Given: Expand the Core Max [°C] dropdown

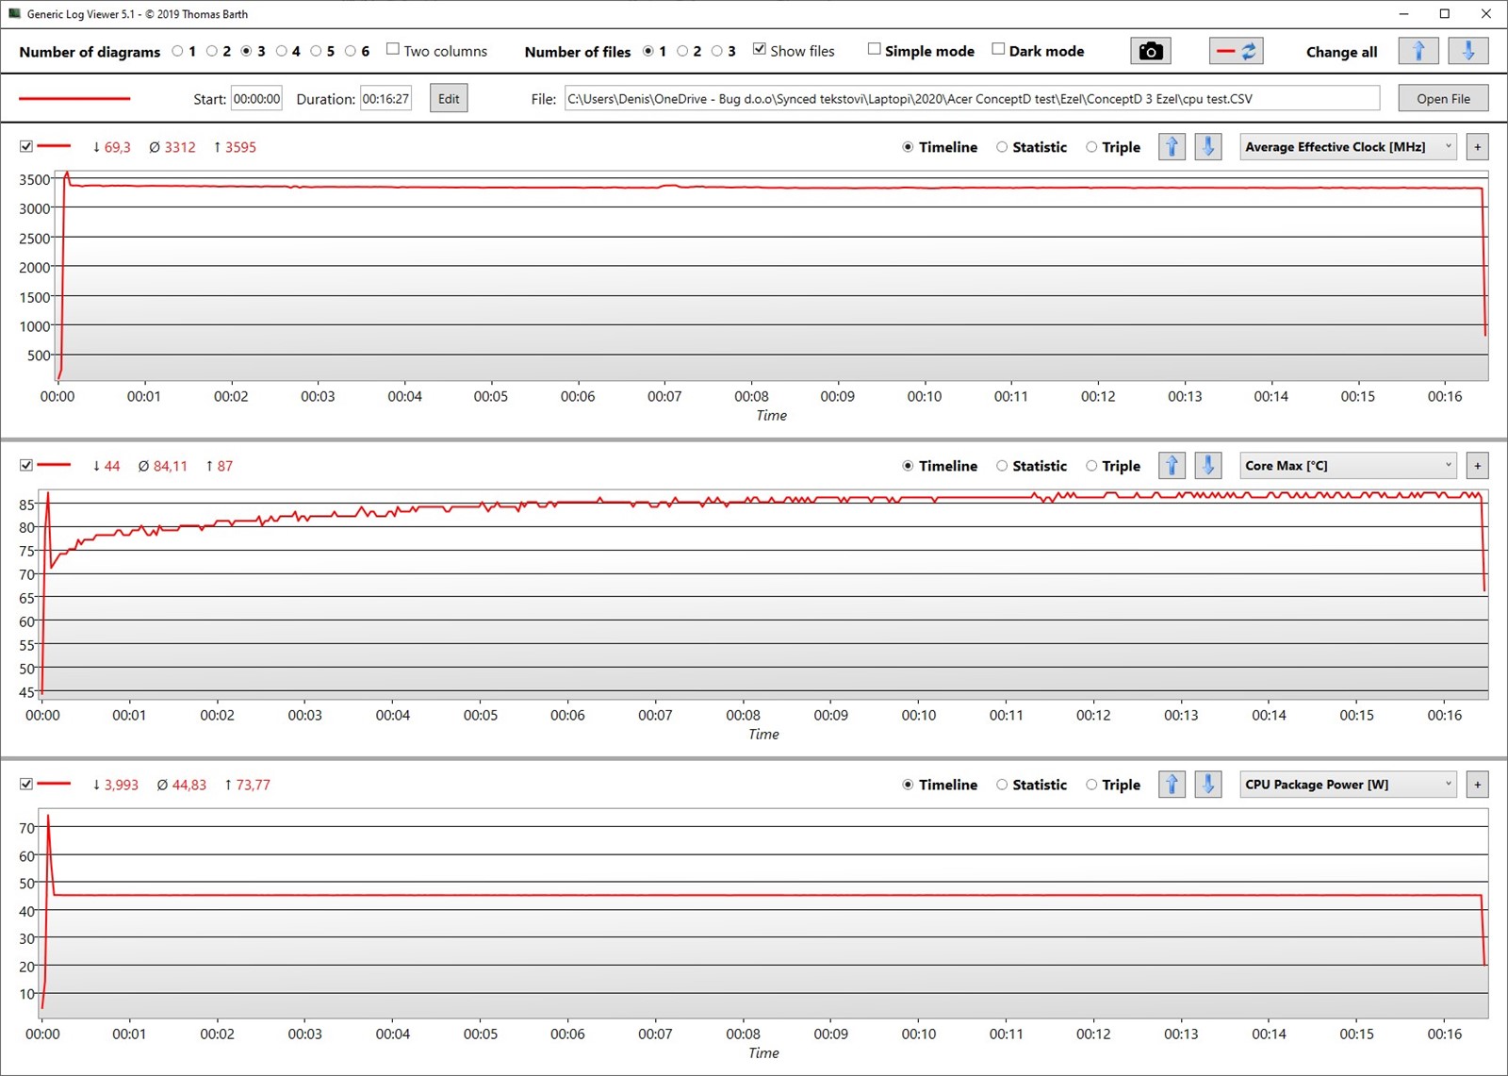Looking at the screenshot, I should click(x=1348, y=466).
